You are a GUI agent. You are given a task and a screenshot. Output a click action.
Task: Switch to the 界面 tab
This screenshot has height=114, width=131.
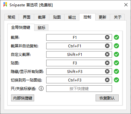tap(27, 17)
